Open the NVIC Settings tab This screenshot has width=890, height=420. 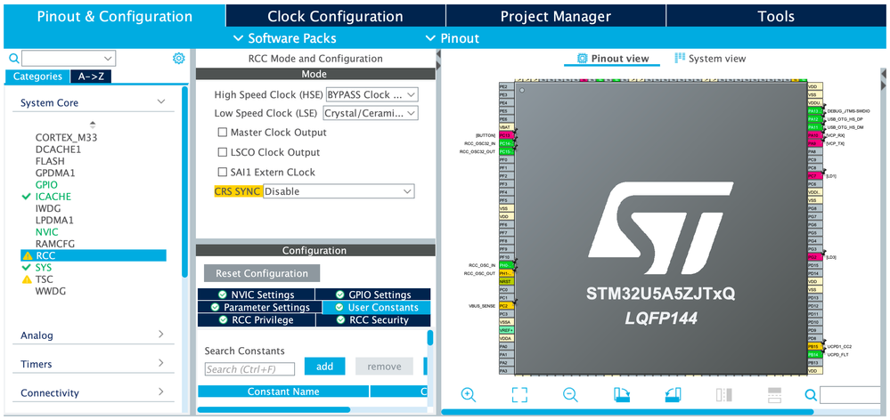(256, 295)
